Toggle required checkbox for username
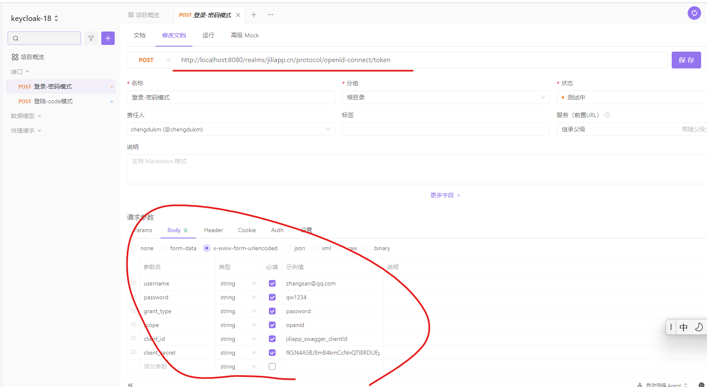Screen dimensions: 707x387 (272, 283)
